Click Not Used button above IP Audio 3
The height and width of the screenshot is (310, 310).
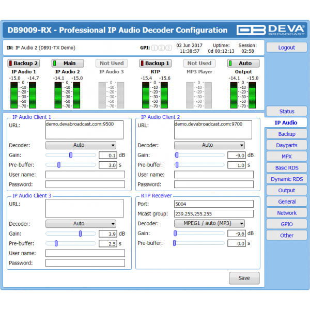tap(112, 63)
